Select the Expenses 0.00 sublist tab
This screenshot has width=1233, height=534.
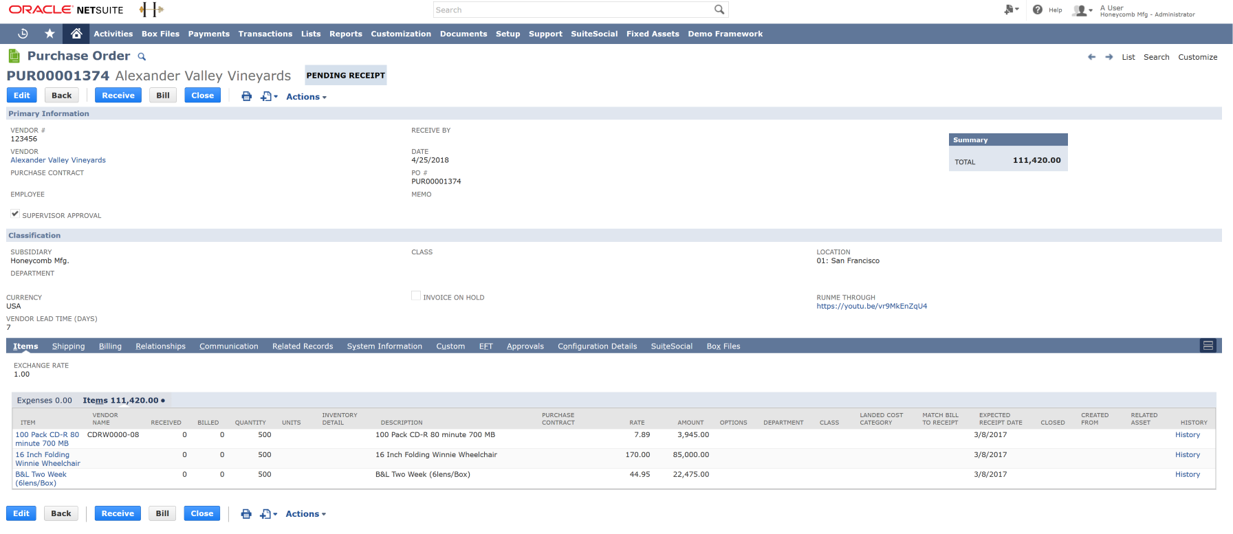[x=44, y=401]
